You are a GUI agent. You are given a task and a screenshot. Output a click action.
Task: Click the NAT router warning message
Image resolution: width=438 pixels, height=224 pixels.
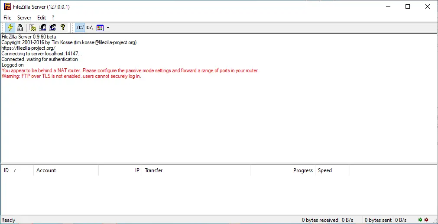click(130, 70)
